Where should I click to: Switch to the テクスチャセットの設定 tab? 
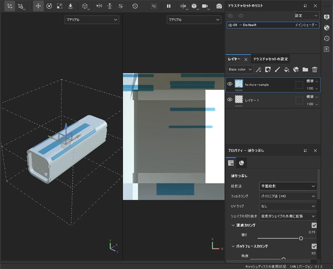coord(271,59)
